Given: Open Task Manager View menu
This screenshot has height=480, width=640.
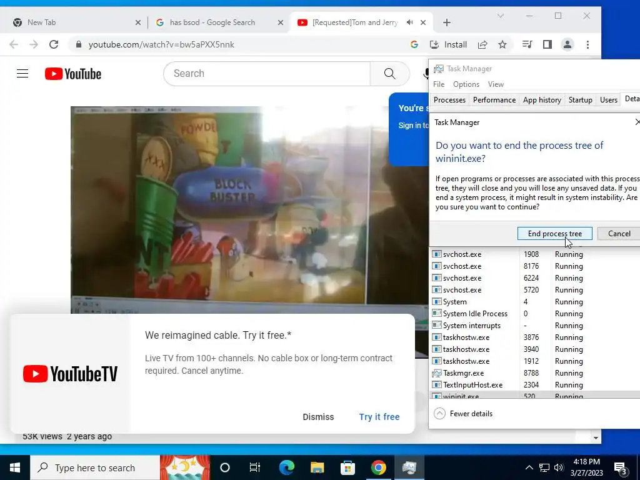Looking at the screenshot, I should 496,84.
